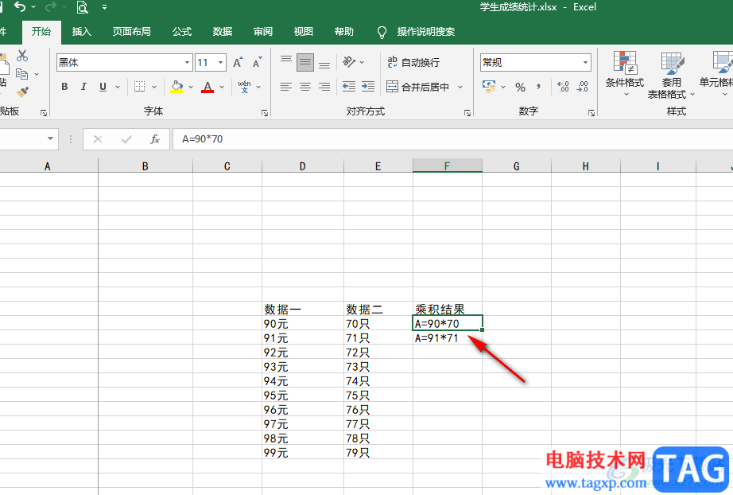Click the Insert Function fx icon
Screen dimensions: 733x495
coord(155,139)
